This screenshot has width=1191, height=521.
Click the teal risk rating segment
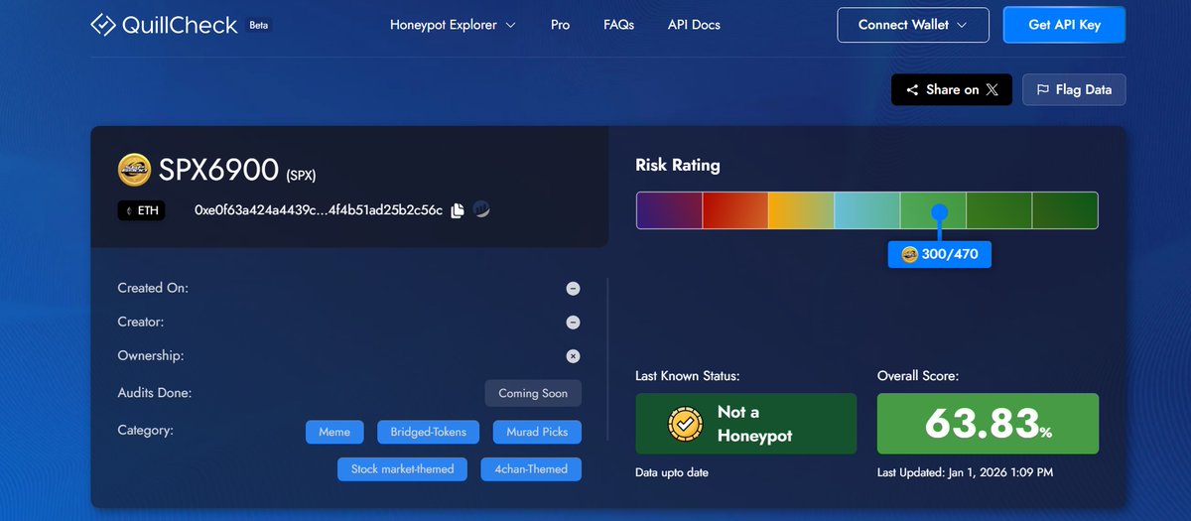point(867,210)
